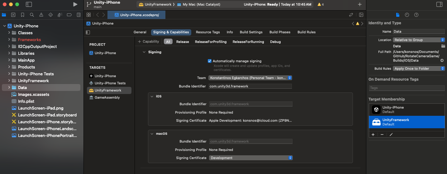447x174 pixels.
Task: Open the related items grid menu
Action: (88, 15)
